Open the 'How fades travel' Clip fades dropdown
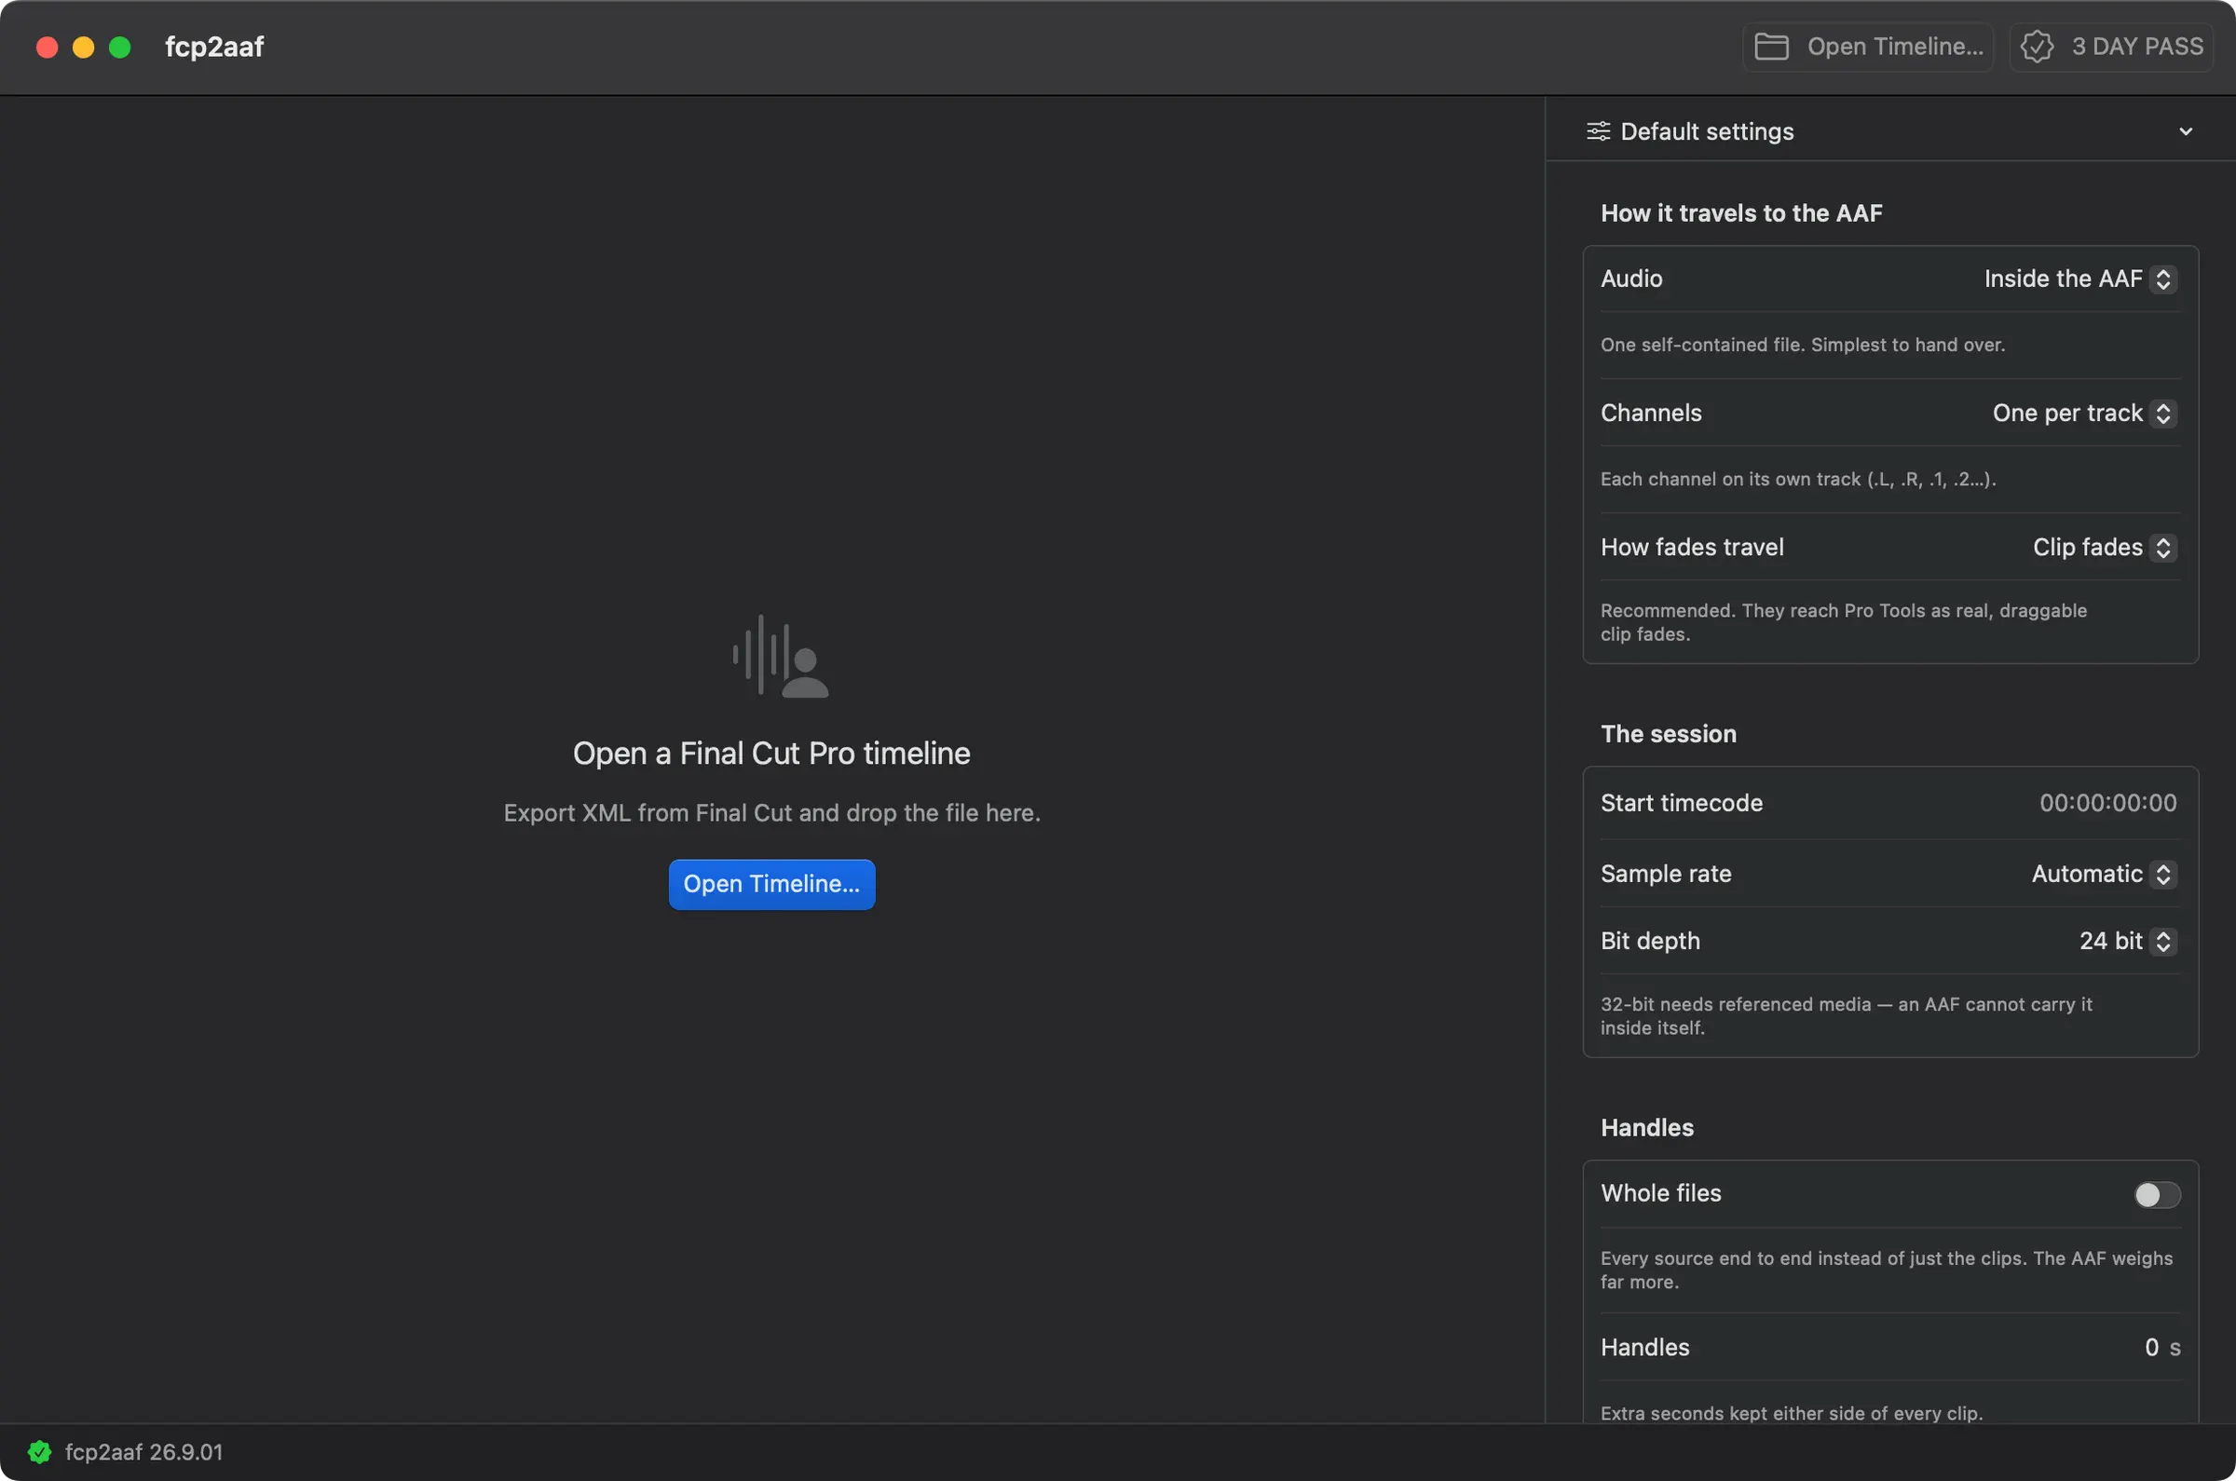 (2105, 547)
